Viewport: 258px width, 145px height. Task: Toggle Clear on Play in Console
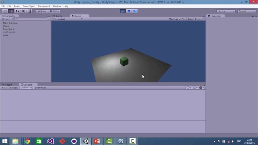click(x=27, y=88)
